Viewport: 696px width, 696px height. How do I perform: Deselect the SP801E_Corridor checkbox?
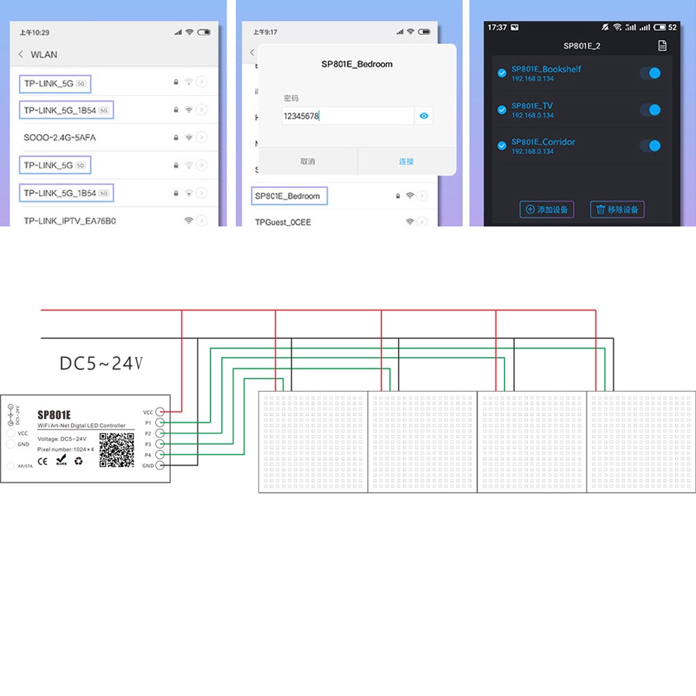[502, 145]
